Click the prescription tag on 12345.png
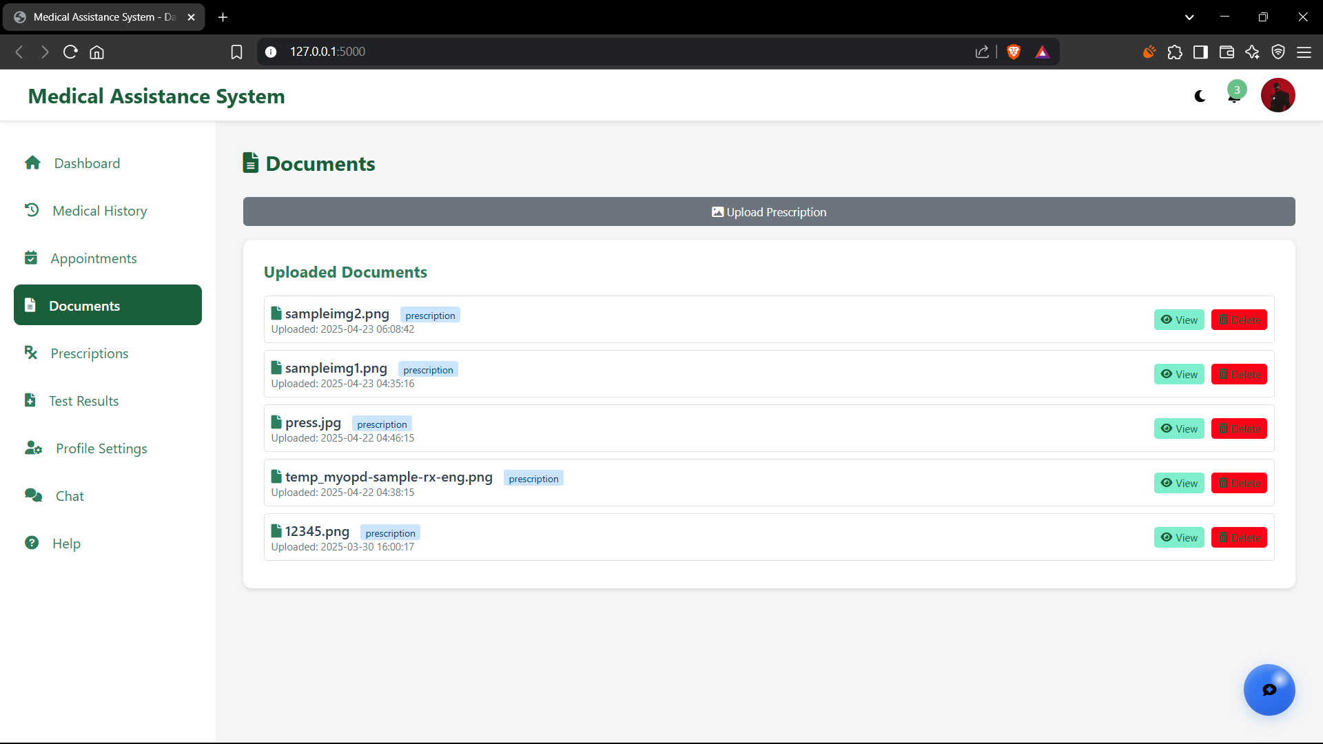The width and height of the screenshot is (1323, 744). click(x=390, y=533)
